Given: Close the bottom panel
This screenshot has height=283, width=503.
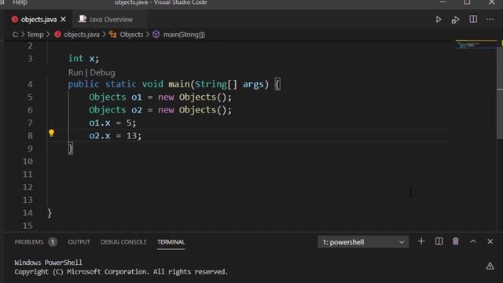Looking at the screenshot, I should tap(490, 241).
